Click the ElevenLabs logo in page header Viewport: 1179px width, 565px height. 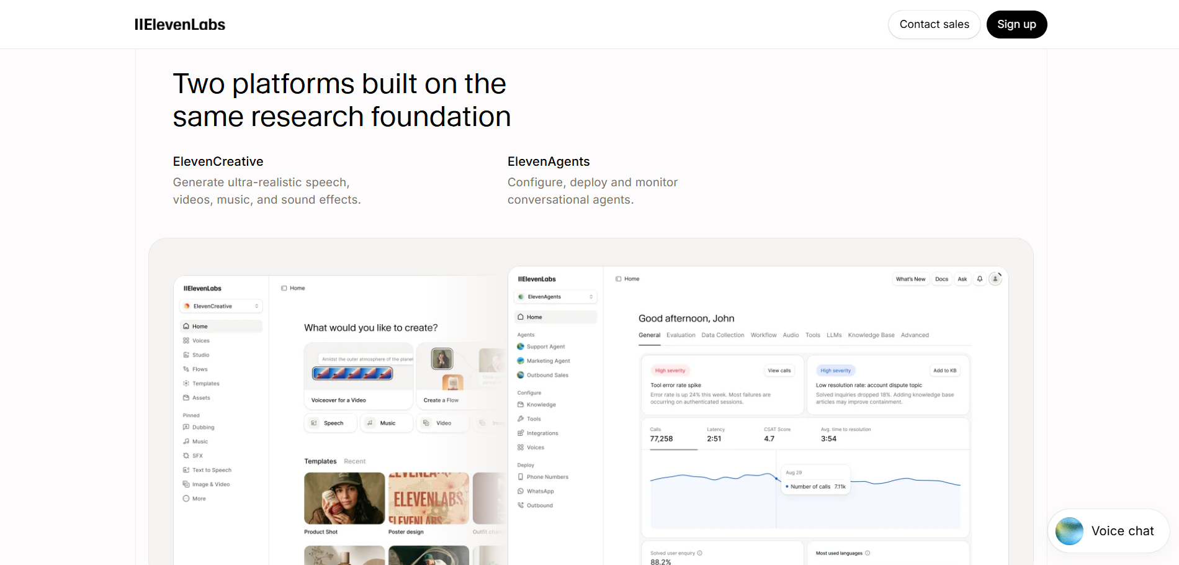180,24
